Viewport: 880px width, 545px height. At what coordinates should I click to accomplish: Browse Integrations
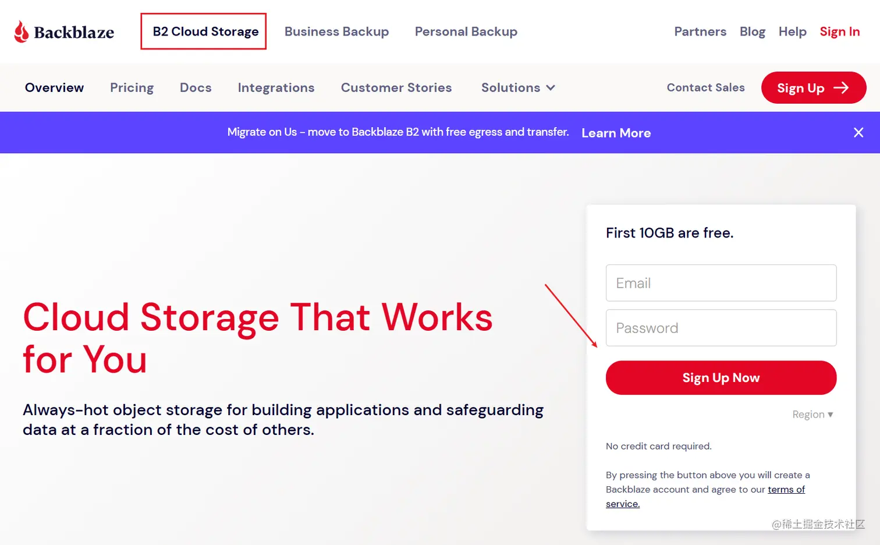coord(276,87)
